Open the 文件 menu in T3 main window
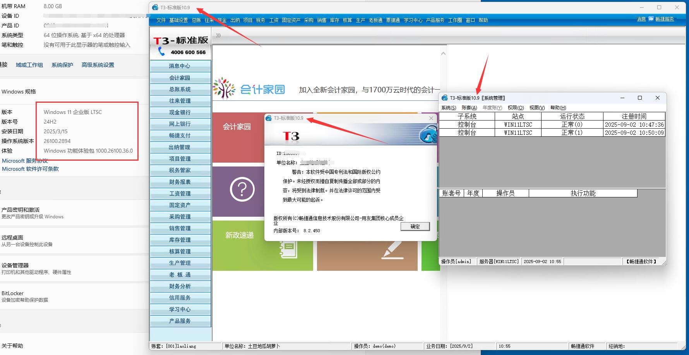This screenshot has width=689, height=355. click(161, 20)
